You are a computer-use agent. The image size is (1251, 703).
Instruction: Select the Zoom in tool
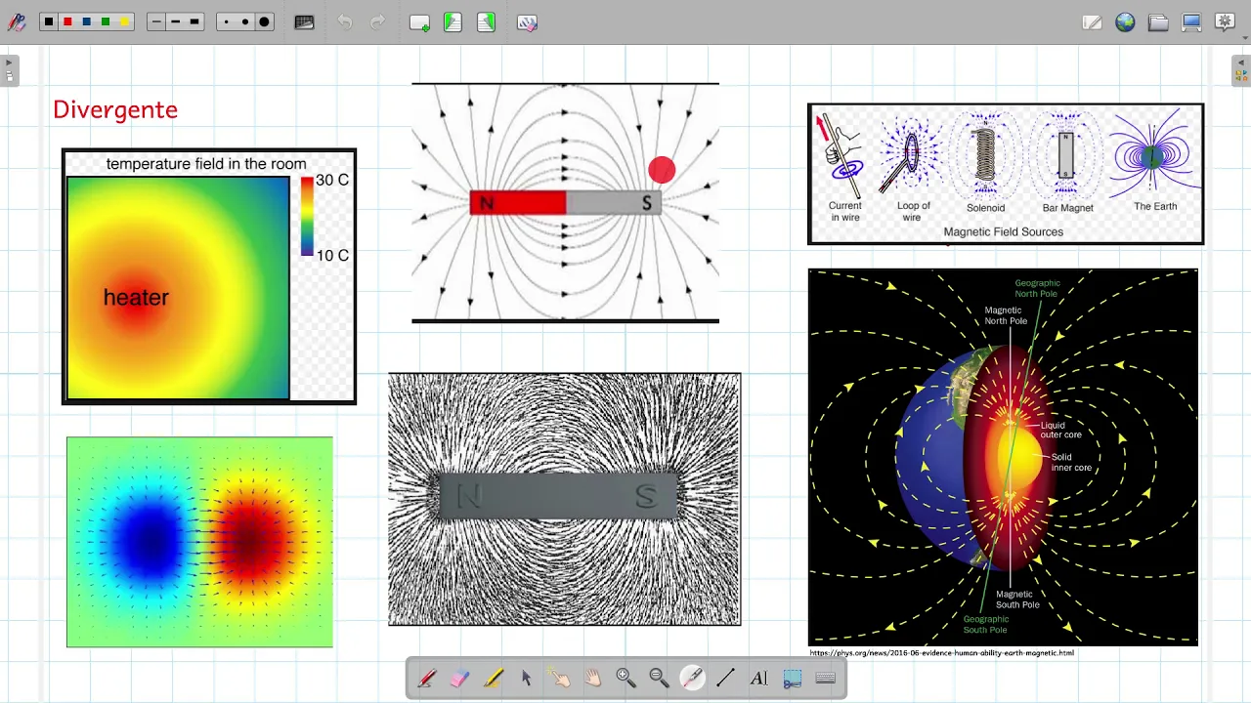(626, 678)
